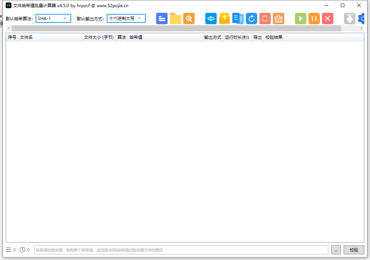Image resolution: width=370 pixels, height=260 pixels.
Task: Click the 输出方式 column header
Action: point(213,37)
